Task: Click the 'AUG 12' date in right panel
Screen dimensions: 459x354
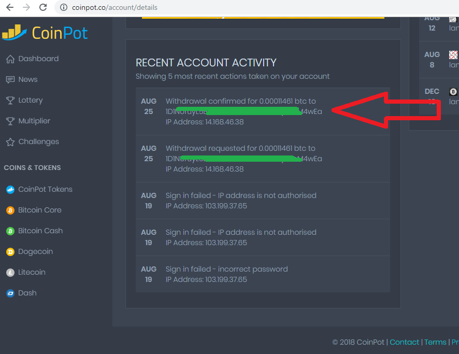Action: click(432, 23)
